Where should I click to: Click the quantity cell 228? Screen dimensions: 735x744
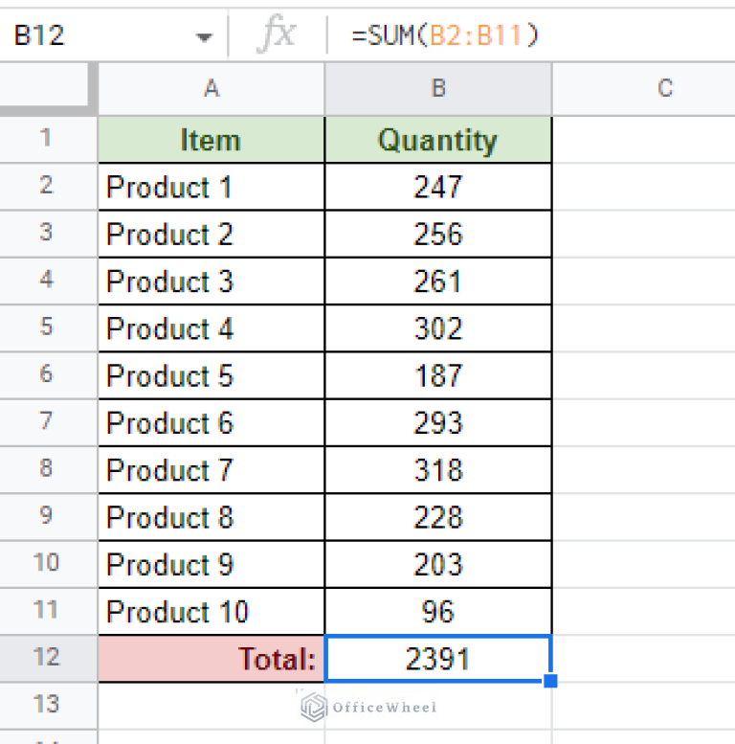click(x=438, y=517)
